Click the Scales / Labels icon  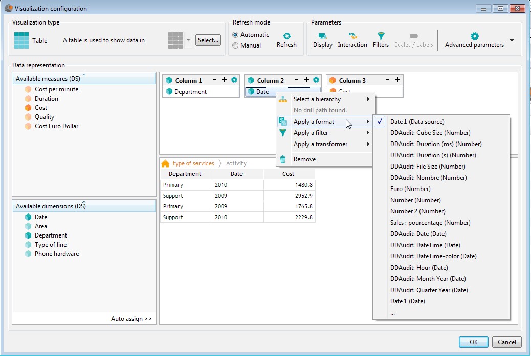tap(413, 36)
